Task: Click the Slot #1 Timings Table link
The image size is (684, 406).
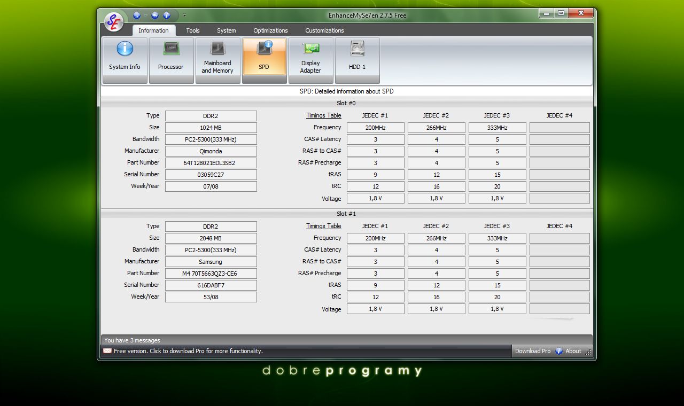Action: click(x=323, y=226)
